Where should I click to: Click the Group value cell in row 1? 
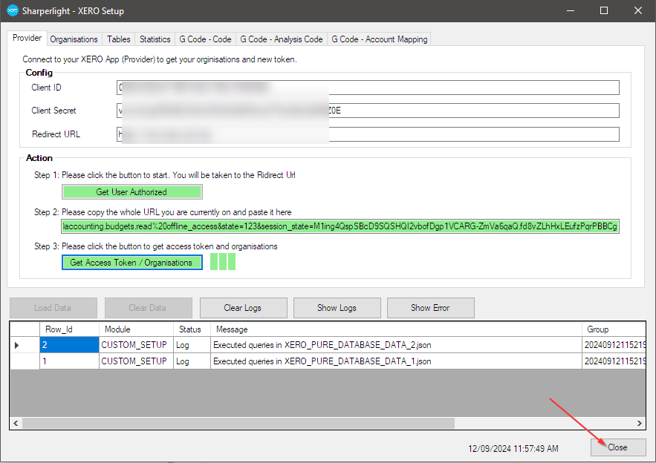coord(614,361)
